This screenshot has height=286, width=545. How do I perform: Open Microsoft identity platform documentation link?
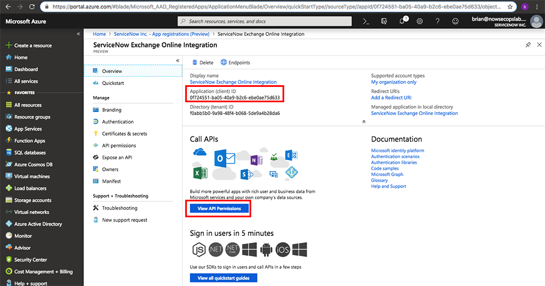coord(398,151)
